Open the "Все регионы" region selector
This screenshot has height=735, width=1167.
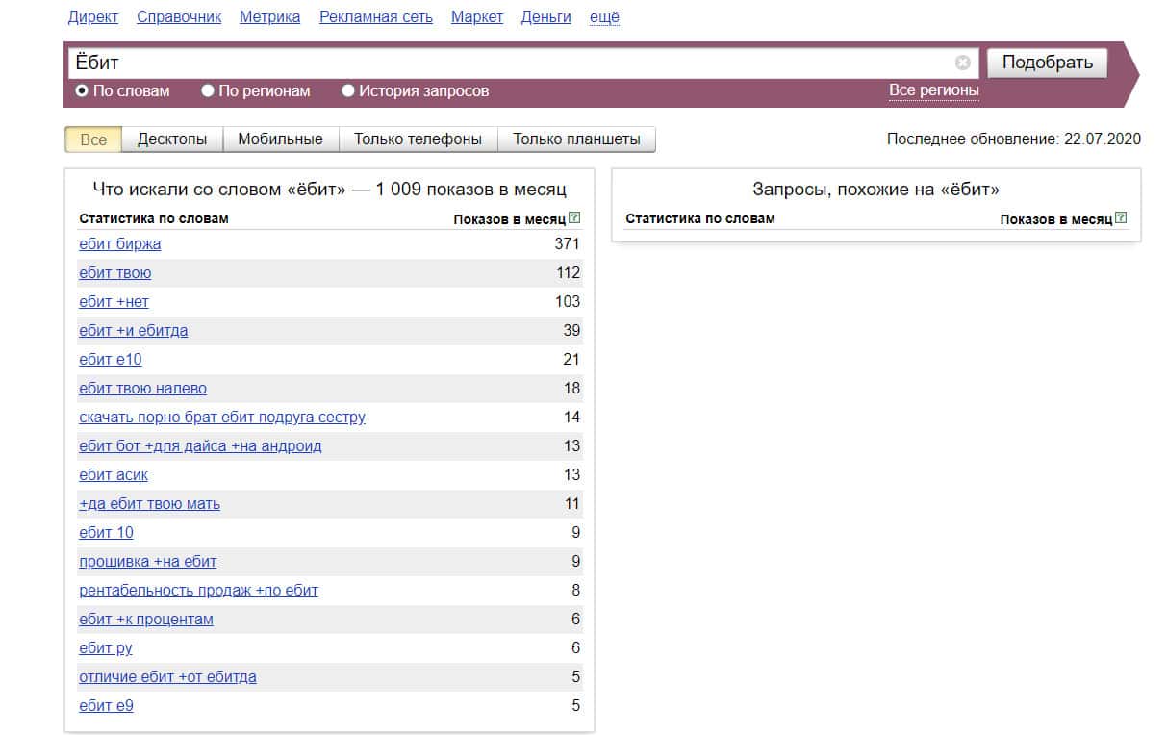(933, 90)
